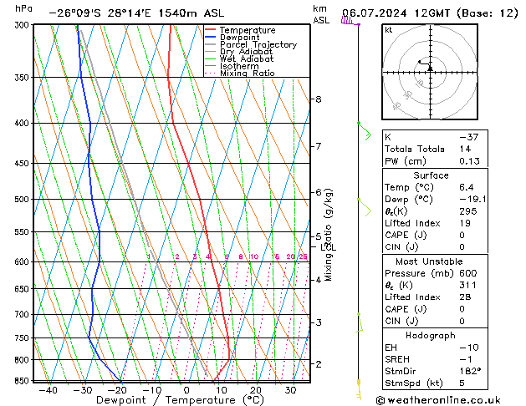Screen dimensions: 526x406
Task: Click the StmSpd (kt) value '5'
Action: tap(462, 383)
